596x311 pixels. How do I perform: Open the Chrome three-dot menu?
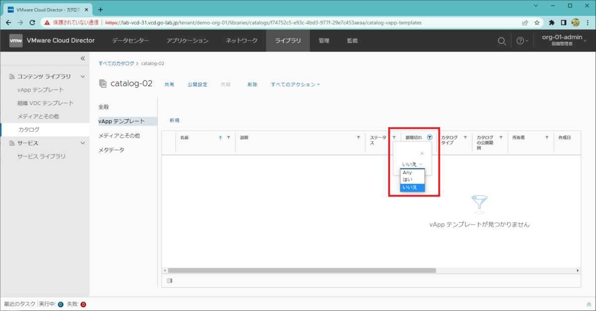(x=588, y=22)
